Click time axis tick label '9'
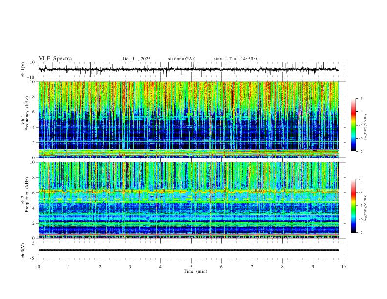The width and height of the screenshot is (387, 299). tap(313, 267)
